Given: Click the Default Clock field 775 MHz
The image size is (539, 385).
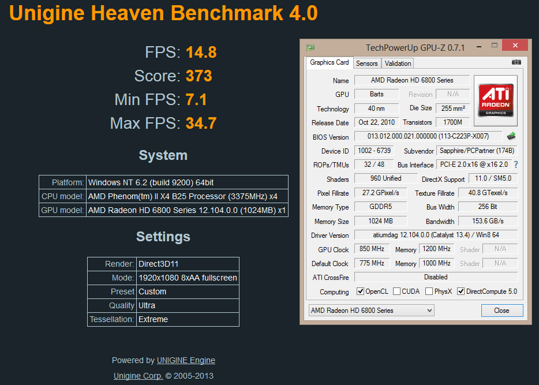Looking at the screenshot, I should coord(372,263).
